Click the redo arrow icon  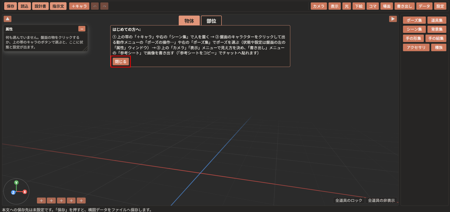104,6
